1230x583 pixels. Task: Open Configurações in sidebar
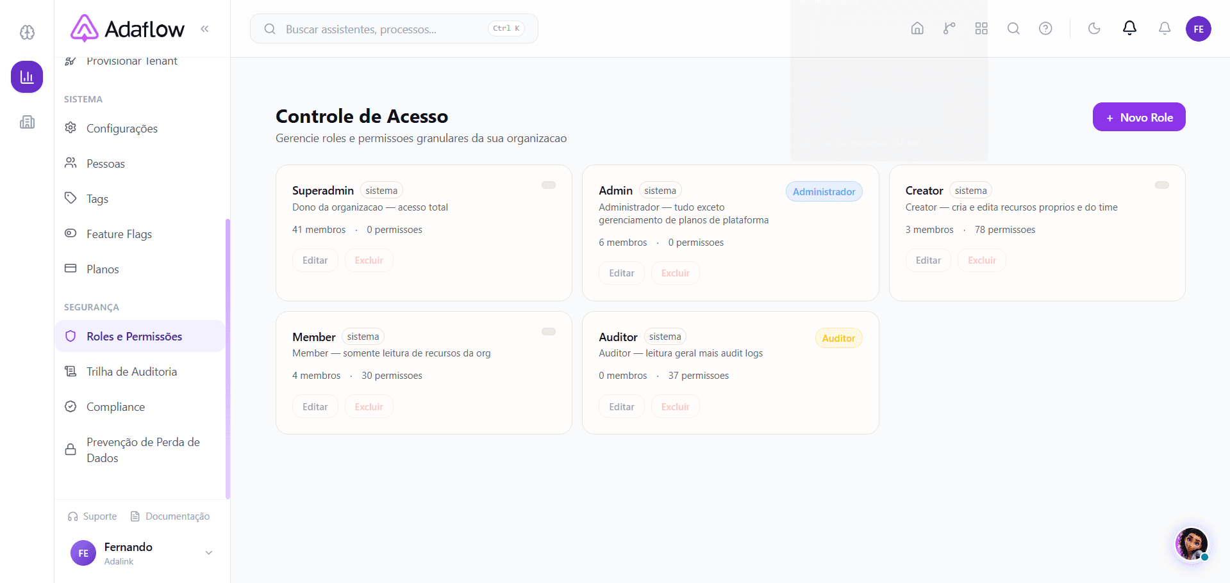pos(140,129)
